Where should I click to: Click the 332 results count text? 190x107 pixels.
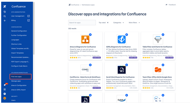72,28
